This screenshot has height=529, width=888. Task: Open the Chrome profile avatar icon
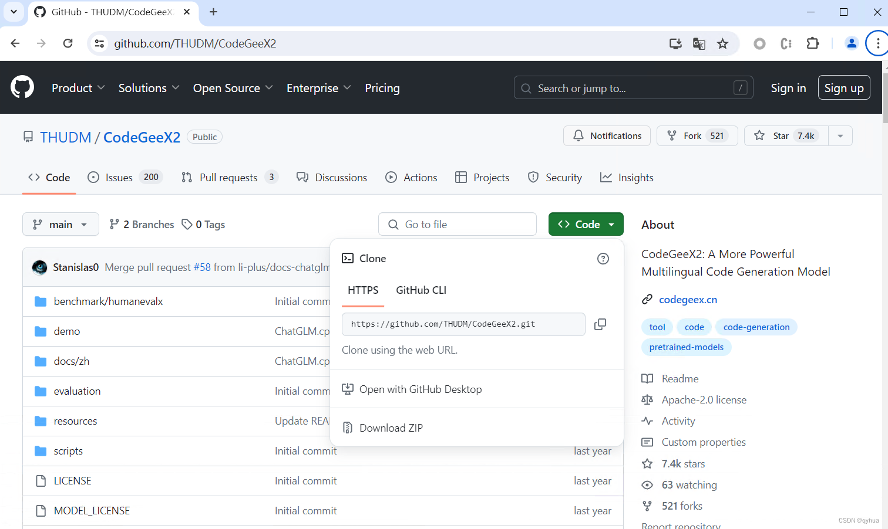pos(851,43)
